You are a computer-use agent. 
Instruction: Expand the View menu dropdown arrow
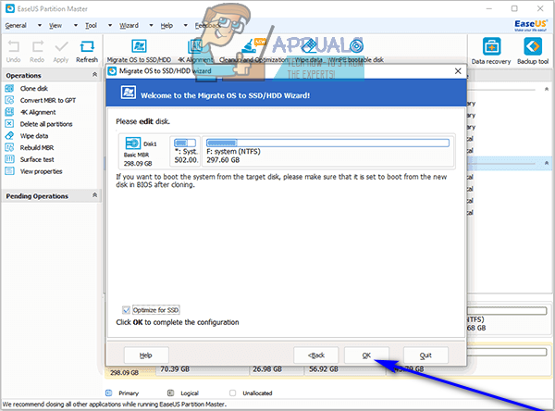click(76, 26)
